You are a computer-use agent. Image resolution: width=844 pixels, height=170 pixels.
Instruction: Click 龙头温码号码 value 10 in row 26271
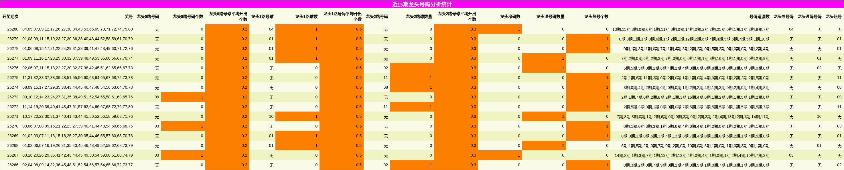pyautogui.click(x=819, y=116)
